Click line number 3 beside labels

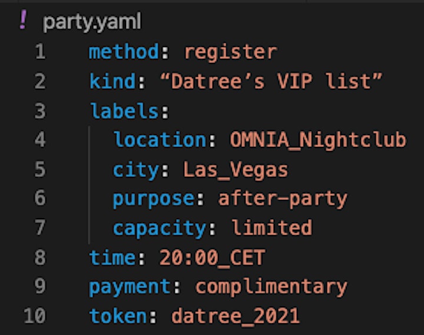[40, 111]
